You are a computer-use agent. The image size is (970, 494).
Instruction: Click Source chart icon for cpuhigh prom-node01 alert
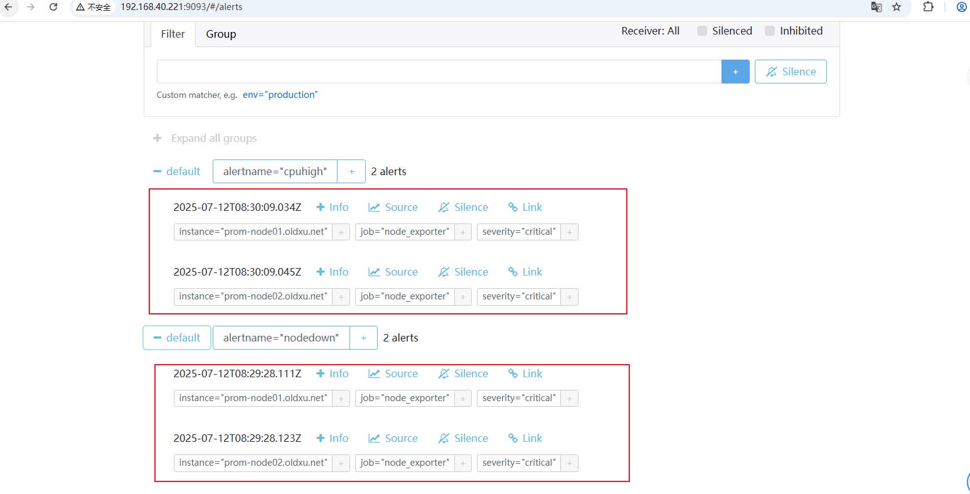375,207
